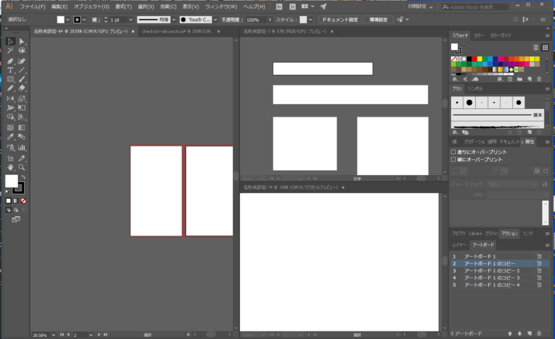The width and height of the screenshot is (555, 339).
Task: Switch to the シンボル tab
Action: point(475,89)
